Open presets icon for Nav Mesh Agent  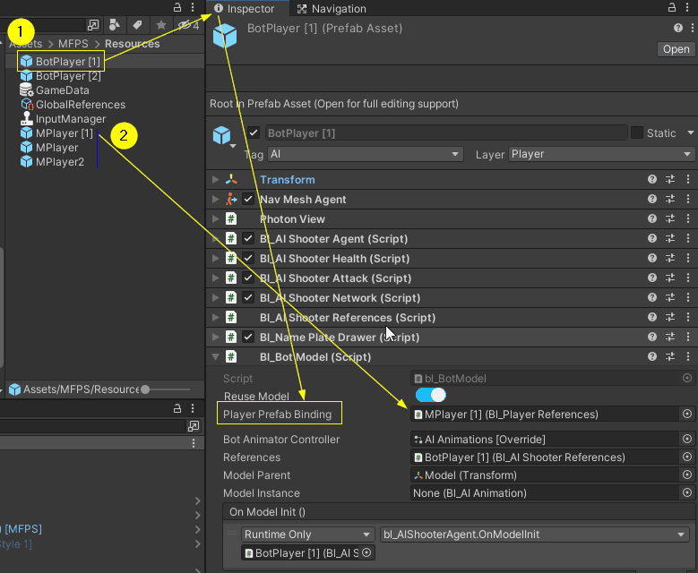tap(670, 200)
